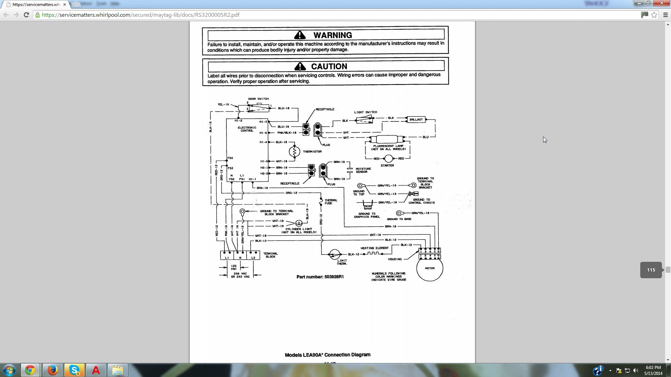Reload the current PDF page
This screenshot has height=377, width=671.
coord(26,15)
